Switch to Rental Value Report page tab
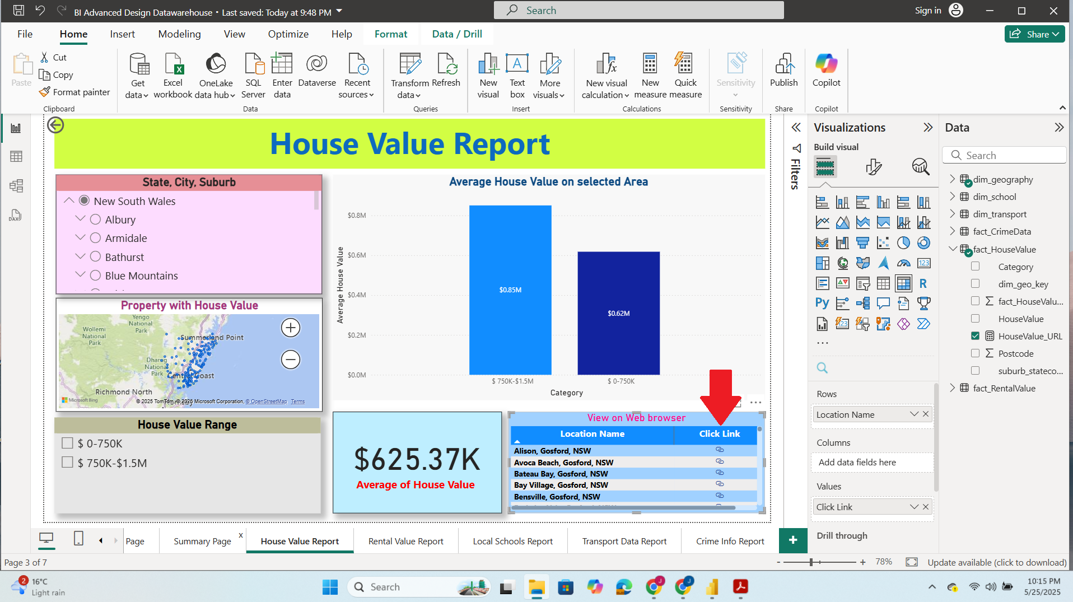Screen dimensions: 1073x602 click(405, 541)
